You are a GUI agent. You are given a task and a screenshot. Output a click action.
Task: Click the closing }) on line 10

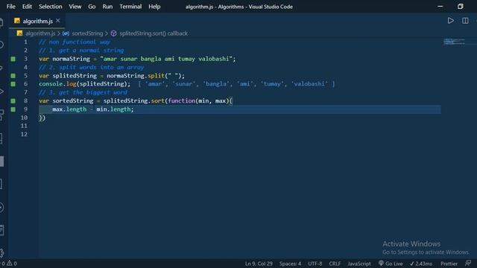42,118
